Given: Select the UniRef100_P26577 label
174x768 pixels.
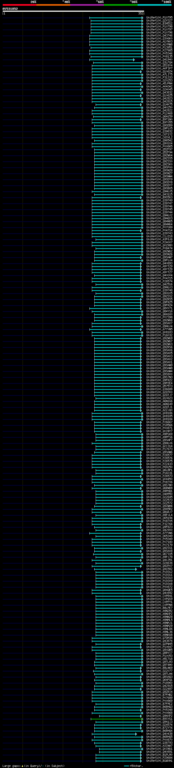Looking at the screenshot, I should pyautogui.click(x=159, y=455).
